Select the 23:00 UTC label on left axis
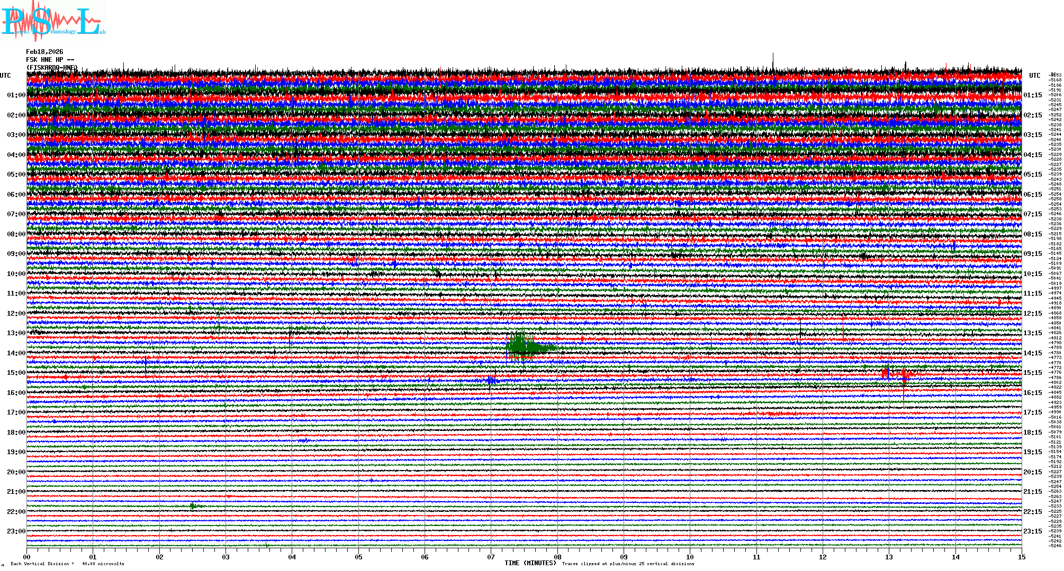The image size is (1064, 571). click(x=16, y=531)
